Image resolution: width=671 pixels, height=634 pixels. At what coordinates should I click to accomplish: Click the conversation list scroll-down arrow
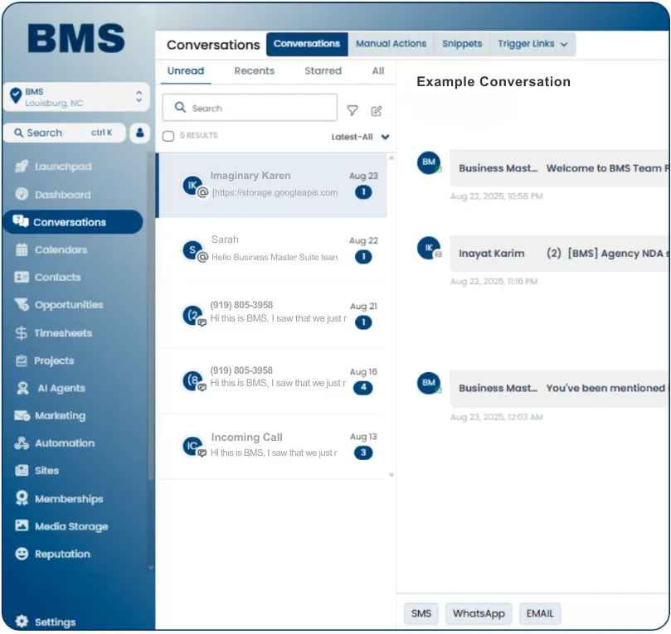pyautogui.click(x=391, y=475)
